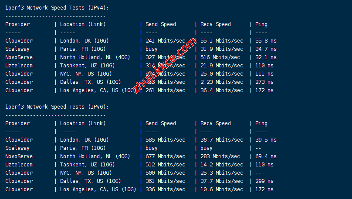Select the 512 Mbits/sec send speed

(x=165, y=165)
